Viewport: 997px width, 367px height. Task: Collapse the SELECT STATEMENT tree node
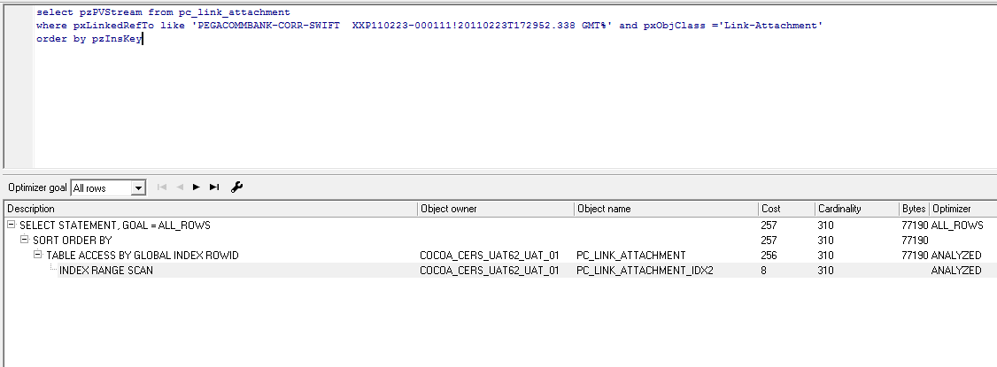12,226
